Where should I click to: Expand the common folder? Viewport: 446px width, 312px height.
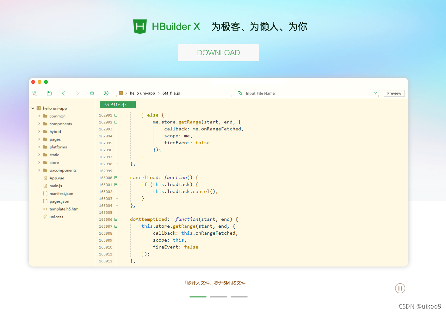pyautogui.click(x=39, y=116)
